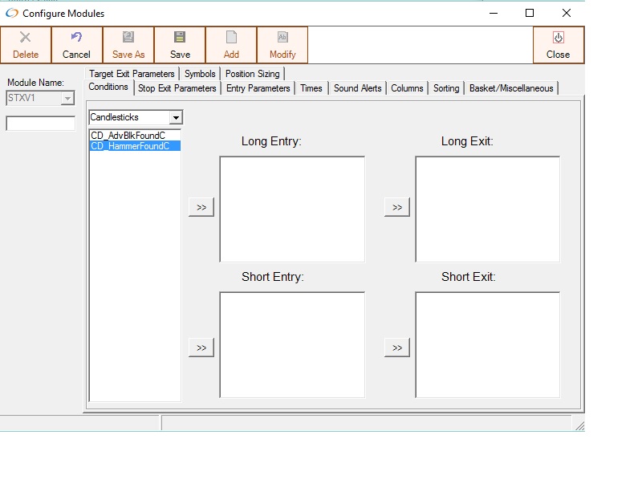
Task: Click >> button beside Long Exit list
Action: pyautogui.click(x=397, y=207)
